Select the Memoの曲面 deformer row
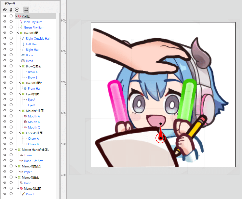The width and height of the screenshot is (242, 199). pyautogui.click(x=36, y=177)
